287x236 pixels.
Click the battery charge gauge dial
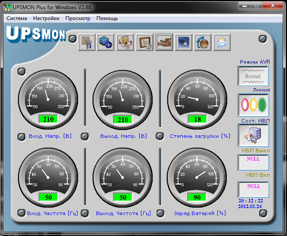tap(197, 178)
